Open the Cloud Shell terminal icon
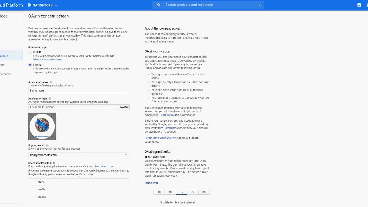The height and width of the screenshot is (207, 368). 359,5
